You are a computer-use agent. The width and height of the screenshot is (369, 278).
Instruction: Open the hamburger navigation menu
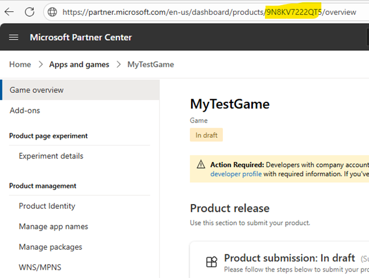coord(14,37)
